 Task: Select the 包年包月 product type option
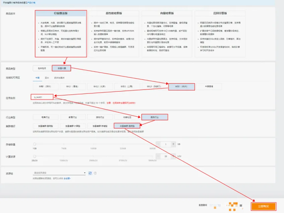pos(42,68)
